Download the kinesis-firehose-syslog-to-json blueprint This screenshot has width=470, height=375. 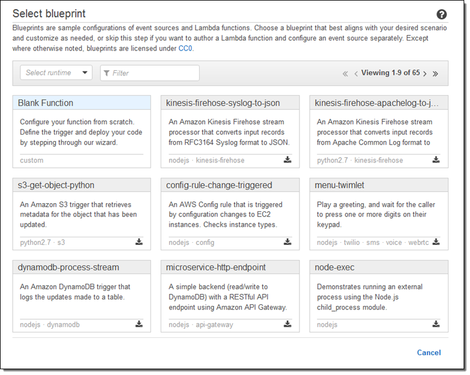pyautogui.click(x=287, y=160)
